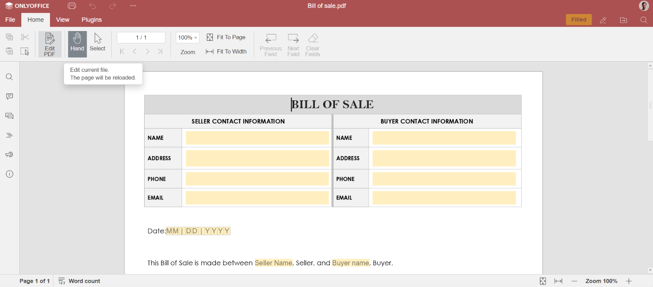Open the Comments panel in left sidebar

(9, 97)
